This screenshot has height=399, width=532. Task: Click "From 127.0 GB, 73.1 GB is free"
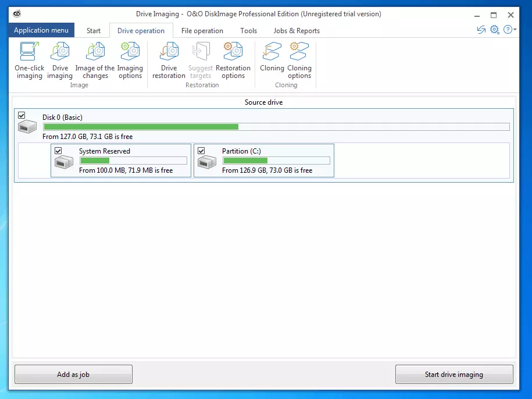tap(88, 137)
